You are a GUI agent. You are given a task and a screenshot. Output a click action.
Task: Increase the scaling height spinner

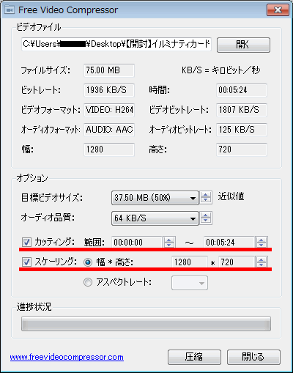click(262, 259)
